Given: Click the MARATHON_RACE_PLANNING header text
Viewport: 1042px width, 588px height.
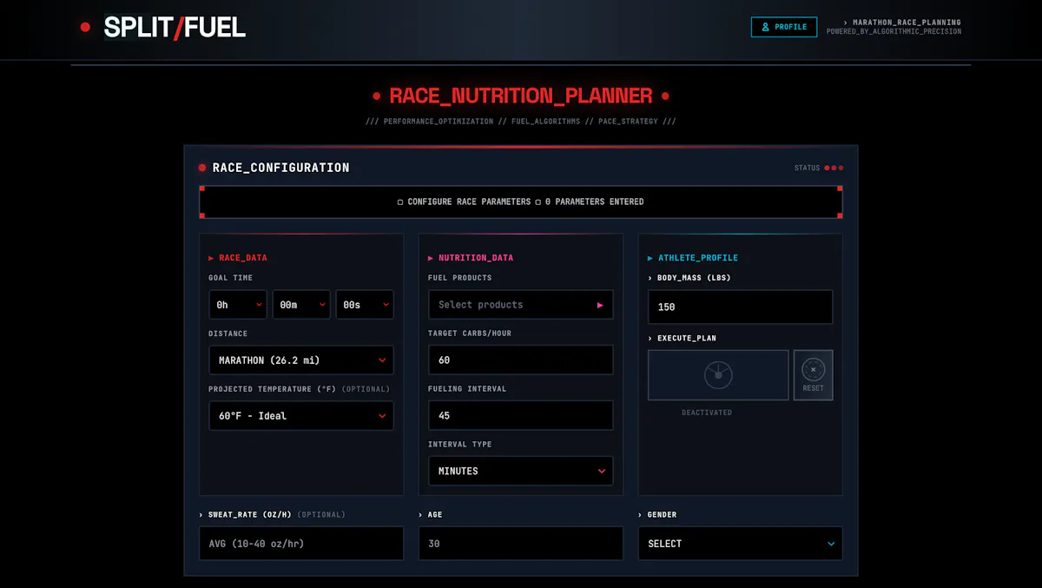Looking at the screenshot, I should (907, 23).
